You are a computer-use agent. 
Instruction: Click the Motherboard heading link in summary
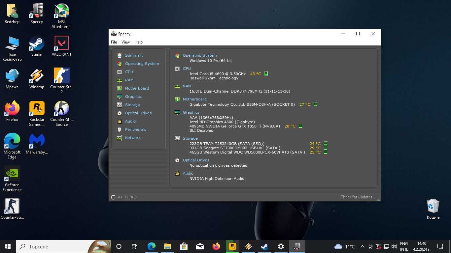point(194,99)
